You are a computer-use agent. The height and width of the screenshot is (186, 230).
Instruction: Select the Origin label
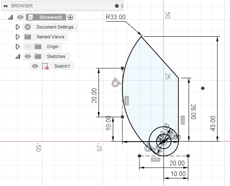click(x=53, y=46)
